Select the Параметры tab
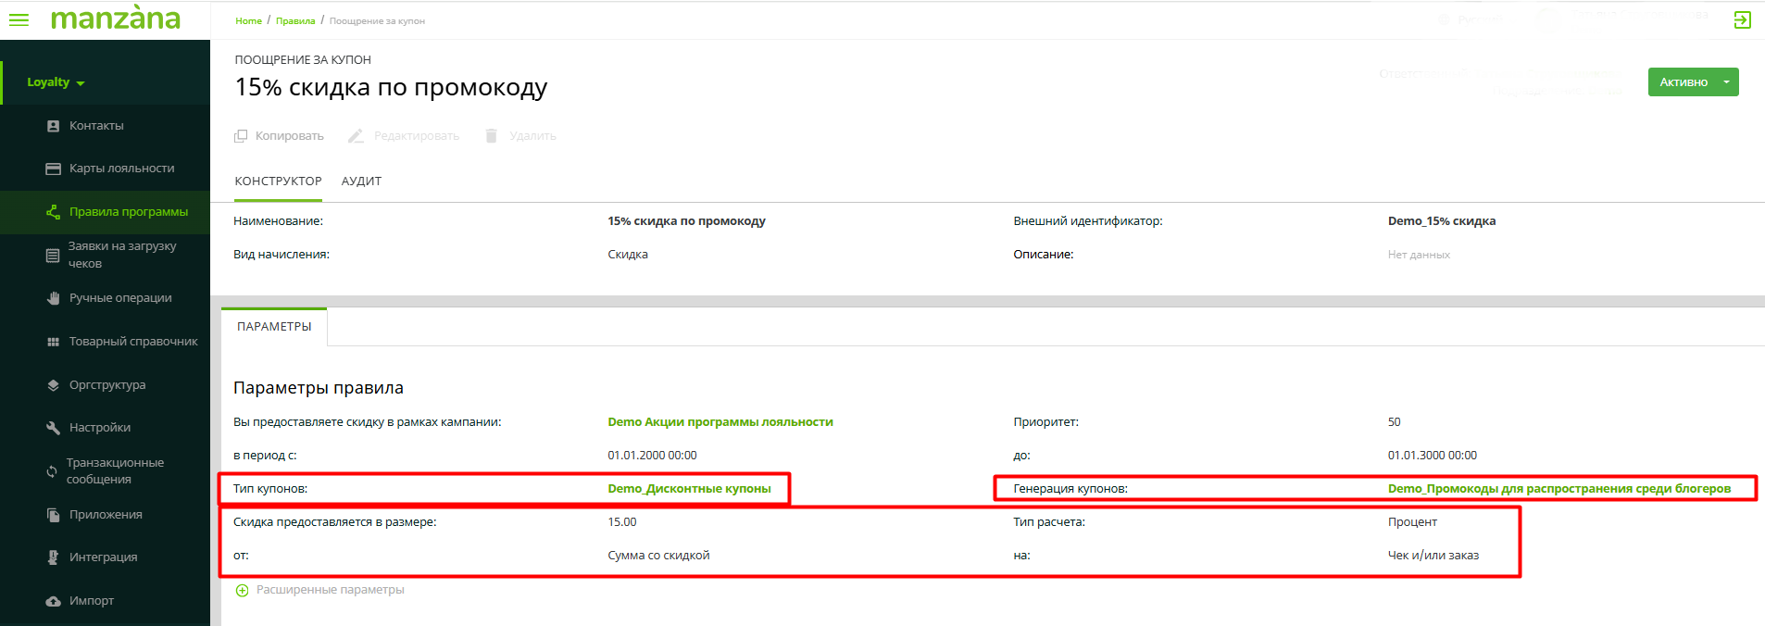Image resolution: width=1765 pixels, height=626 pixels. point(274,327)
